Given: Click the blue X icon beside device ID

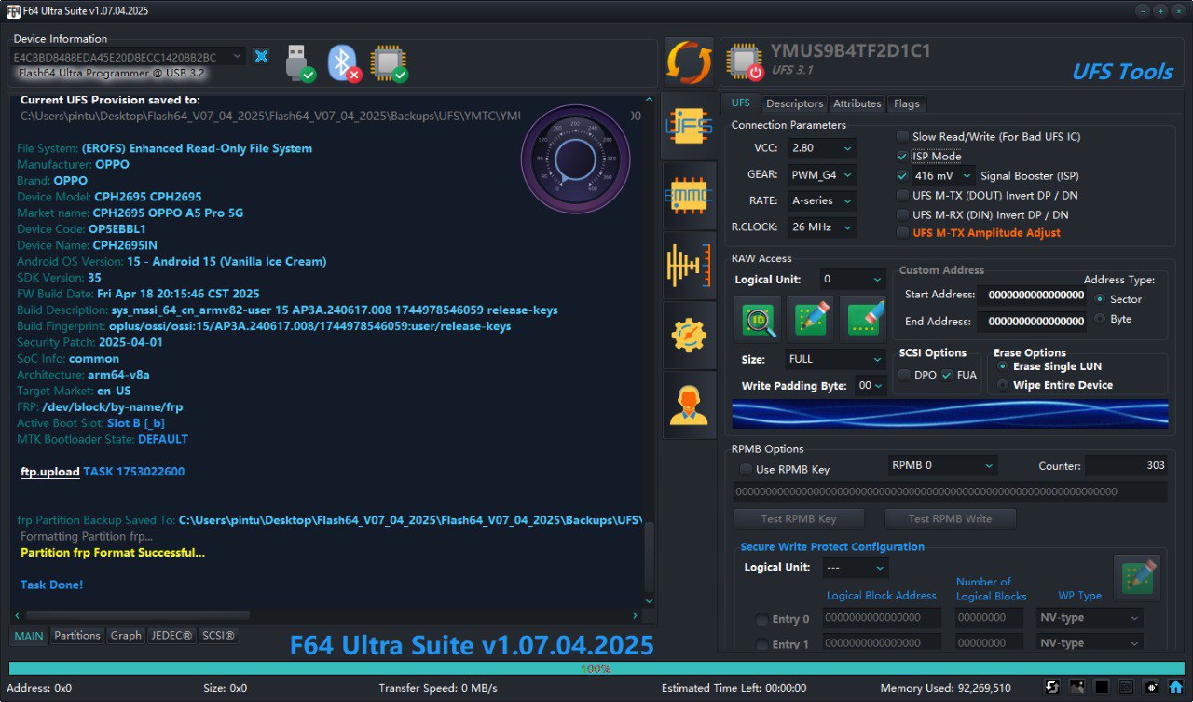Looking at the screenshot, I should [x=262, y=56].
